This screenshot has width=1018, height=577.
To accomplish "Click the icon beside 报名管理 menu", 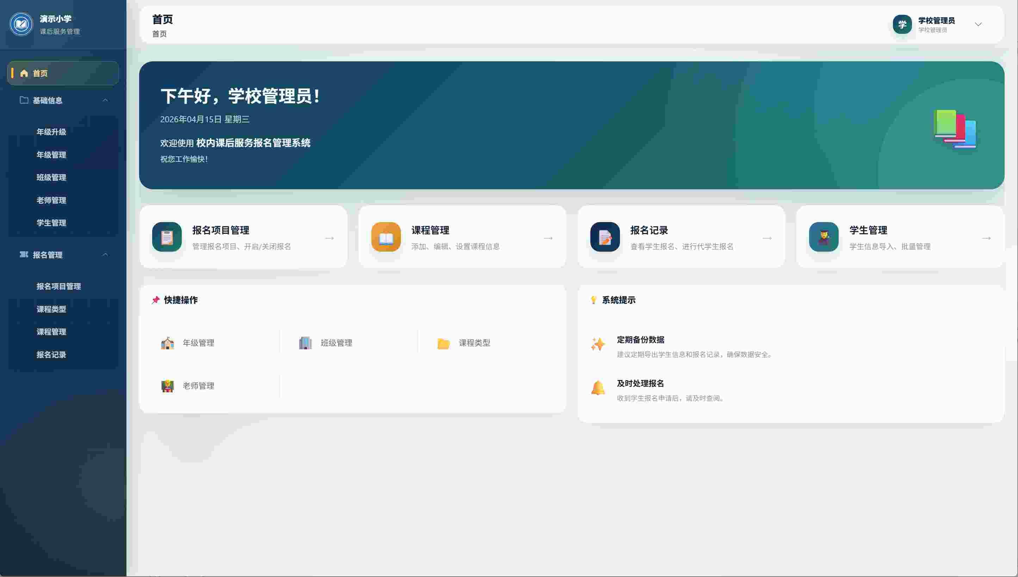I will [24, 254].
